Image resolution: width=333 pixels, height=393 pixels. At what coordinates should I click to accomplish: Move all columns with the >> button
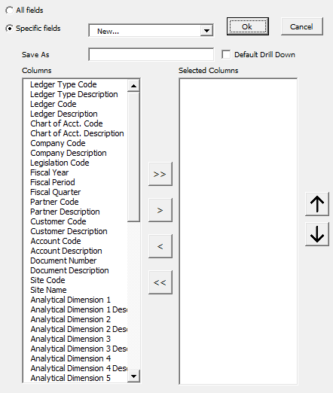(160, 174)
